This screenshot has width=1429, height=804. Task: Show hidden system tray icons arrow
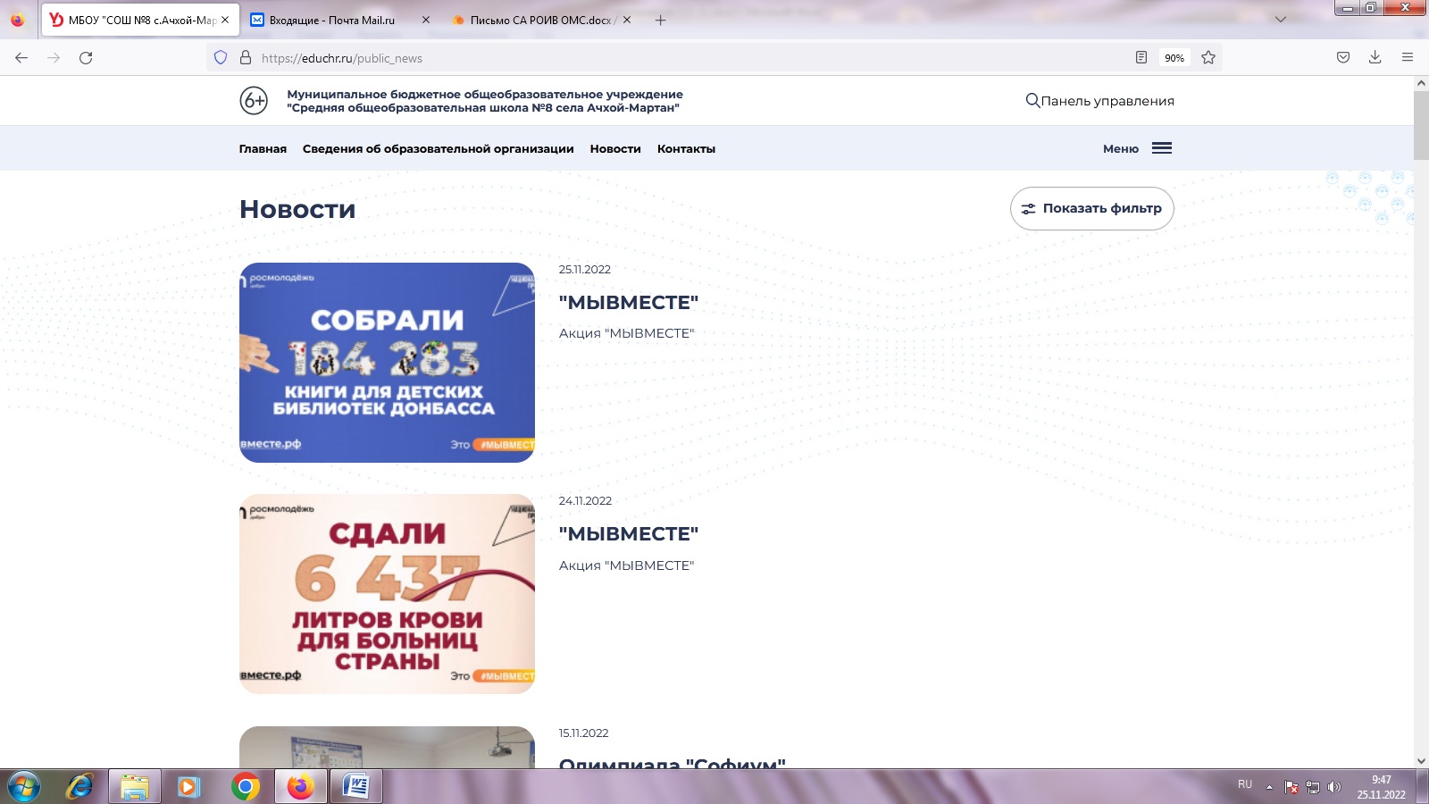1269,787
